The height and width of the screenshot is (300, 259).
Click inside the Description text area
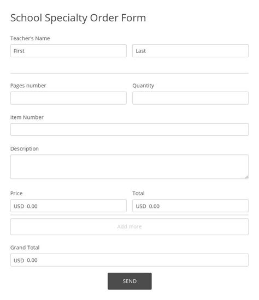tap(129, 167)
